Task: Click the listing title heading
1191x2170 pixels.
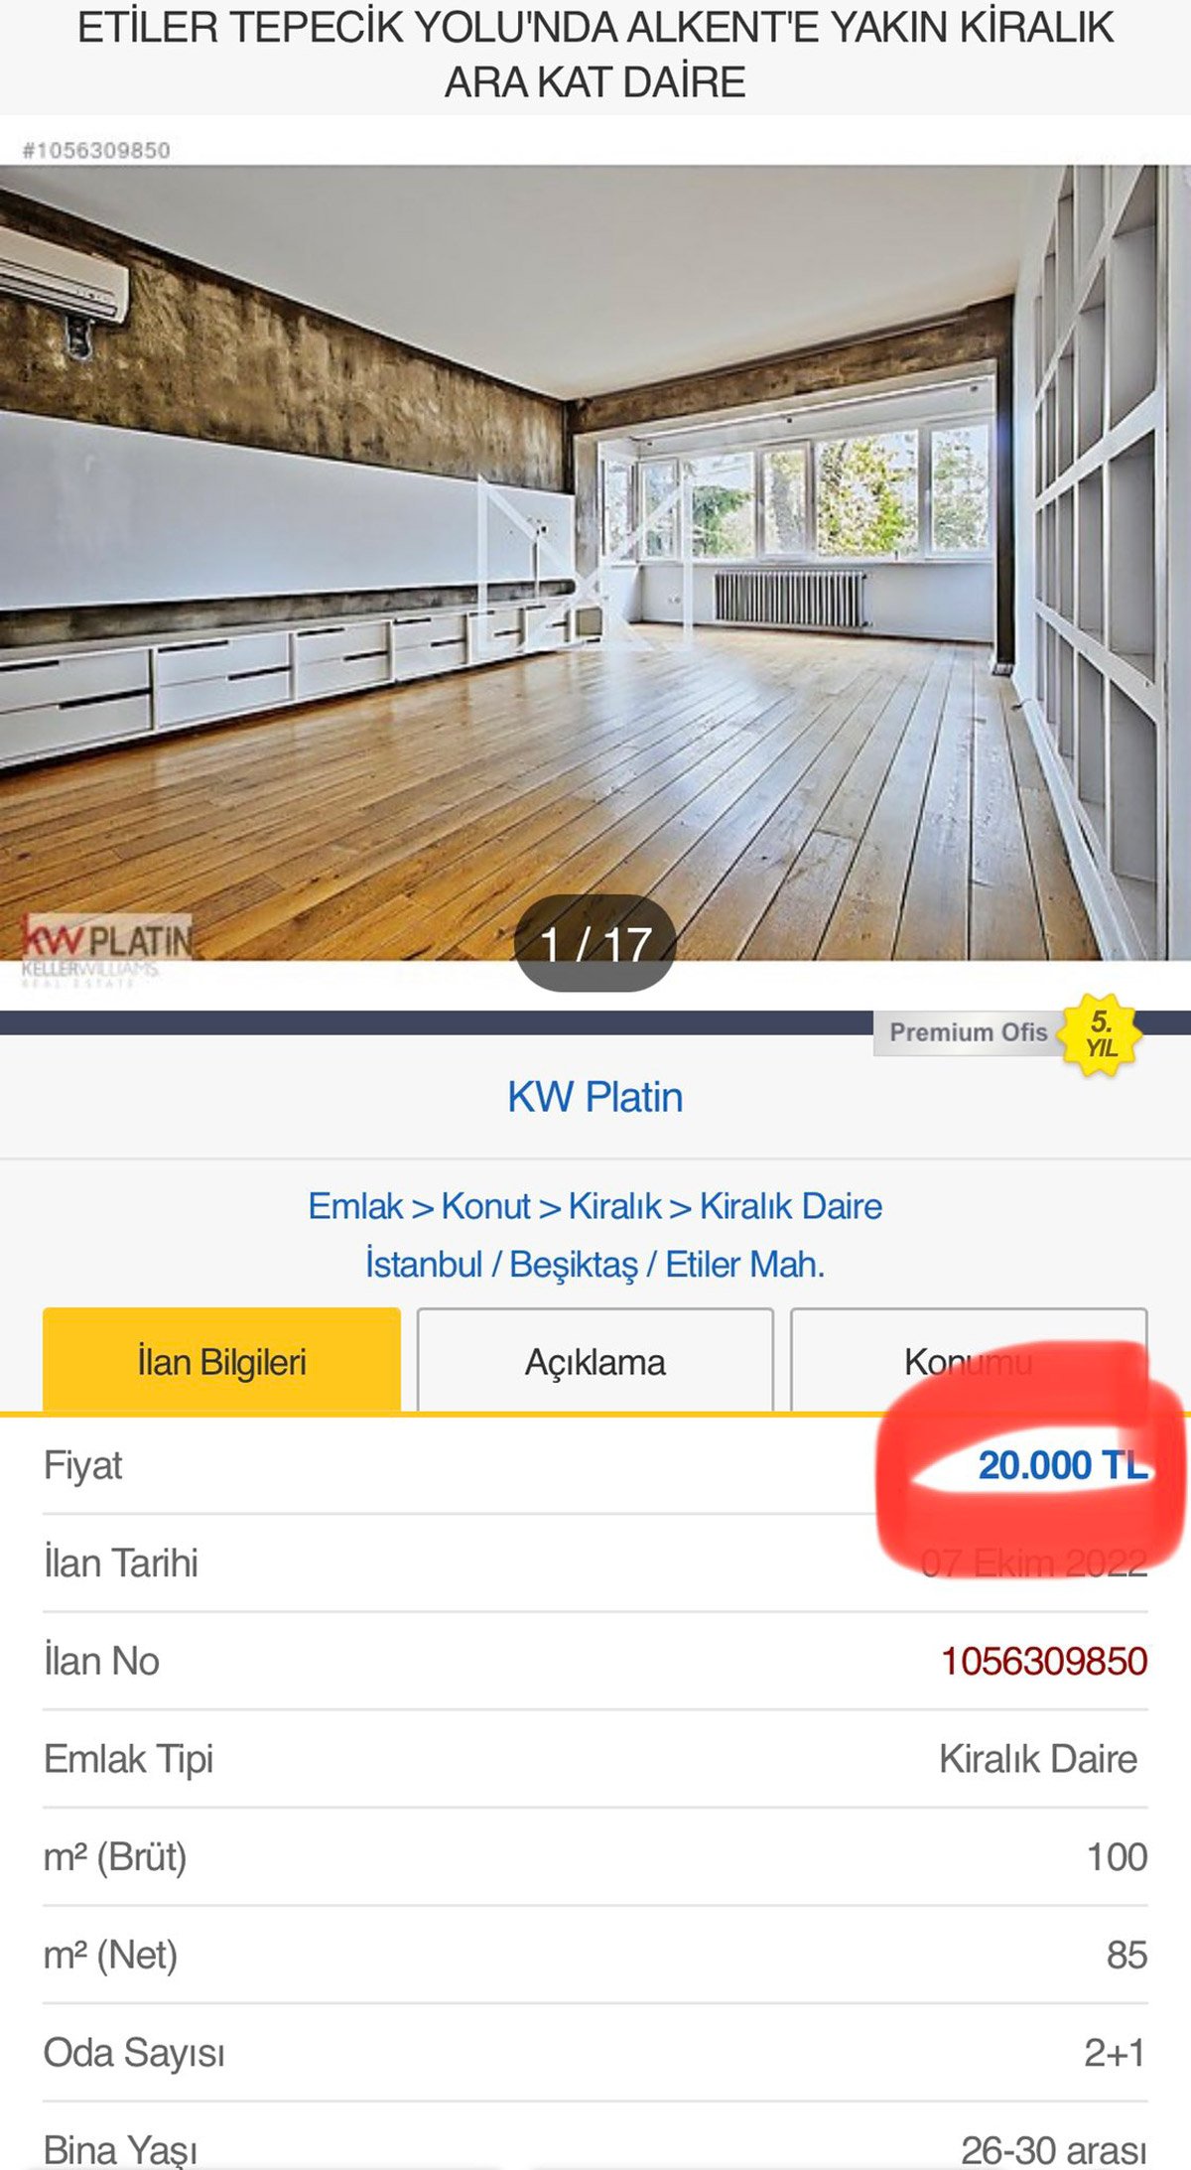Action: point(595,55)
